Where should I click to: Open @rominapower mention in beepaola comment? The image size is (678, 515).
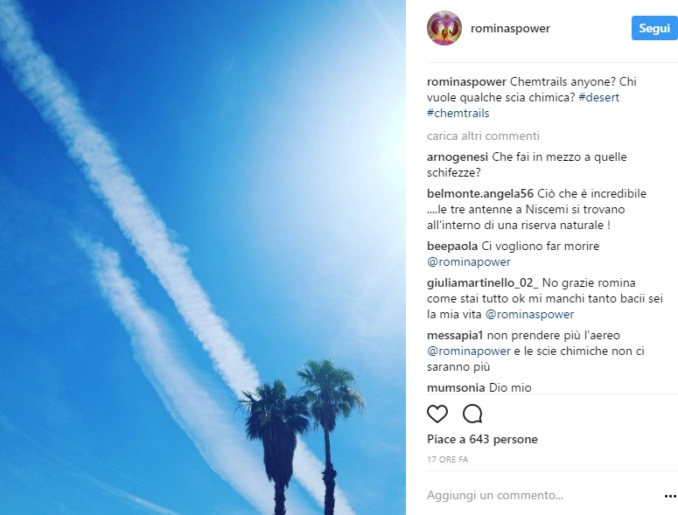coord(469,261)
